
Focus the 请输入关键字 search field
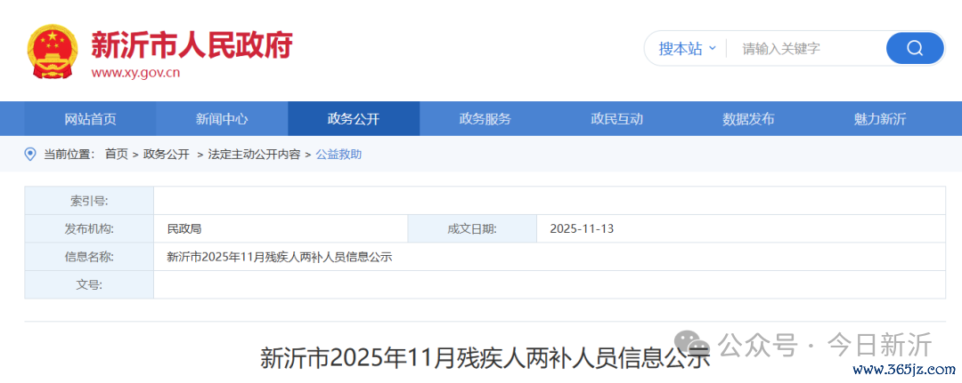[806, 49]
